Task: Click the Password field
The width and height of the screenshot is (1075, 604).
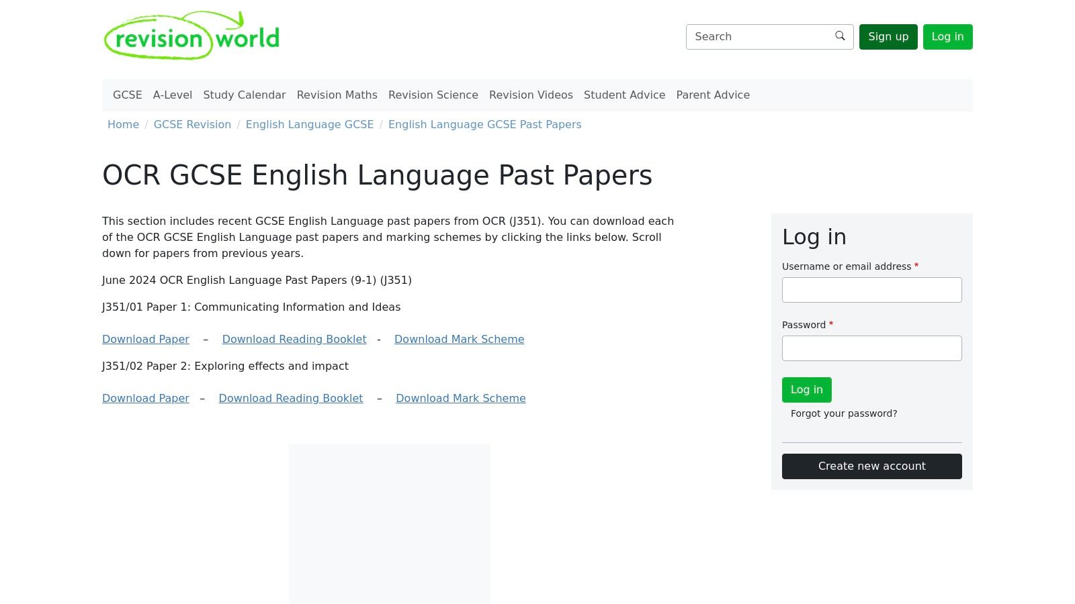Action: (872, 348)
